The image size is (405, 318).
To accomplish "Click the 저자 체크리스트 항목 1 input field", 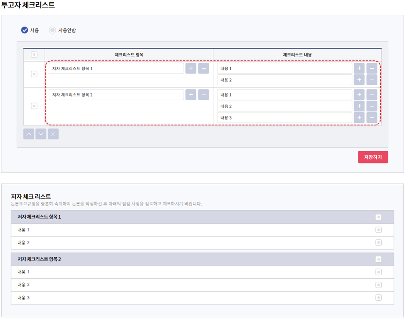I will pyautogui.click(x=116, y=68).
